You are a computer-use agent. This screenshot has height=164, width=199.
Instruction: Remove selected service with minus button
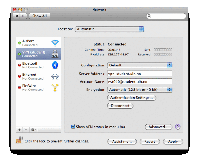pos(26,130)
